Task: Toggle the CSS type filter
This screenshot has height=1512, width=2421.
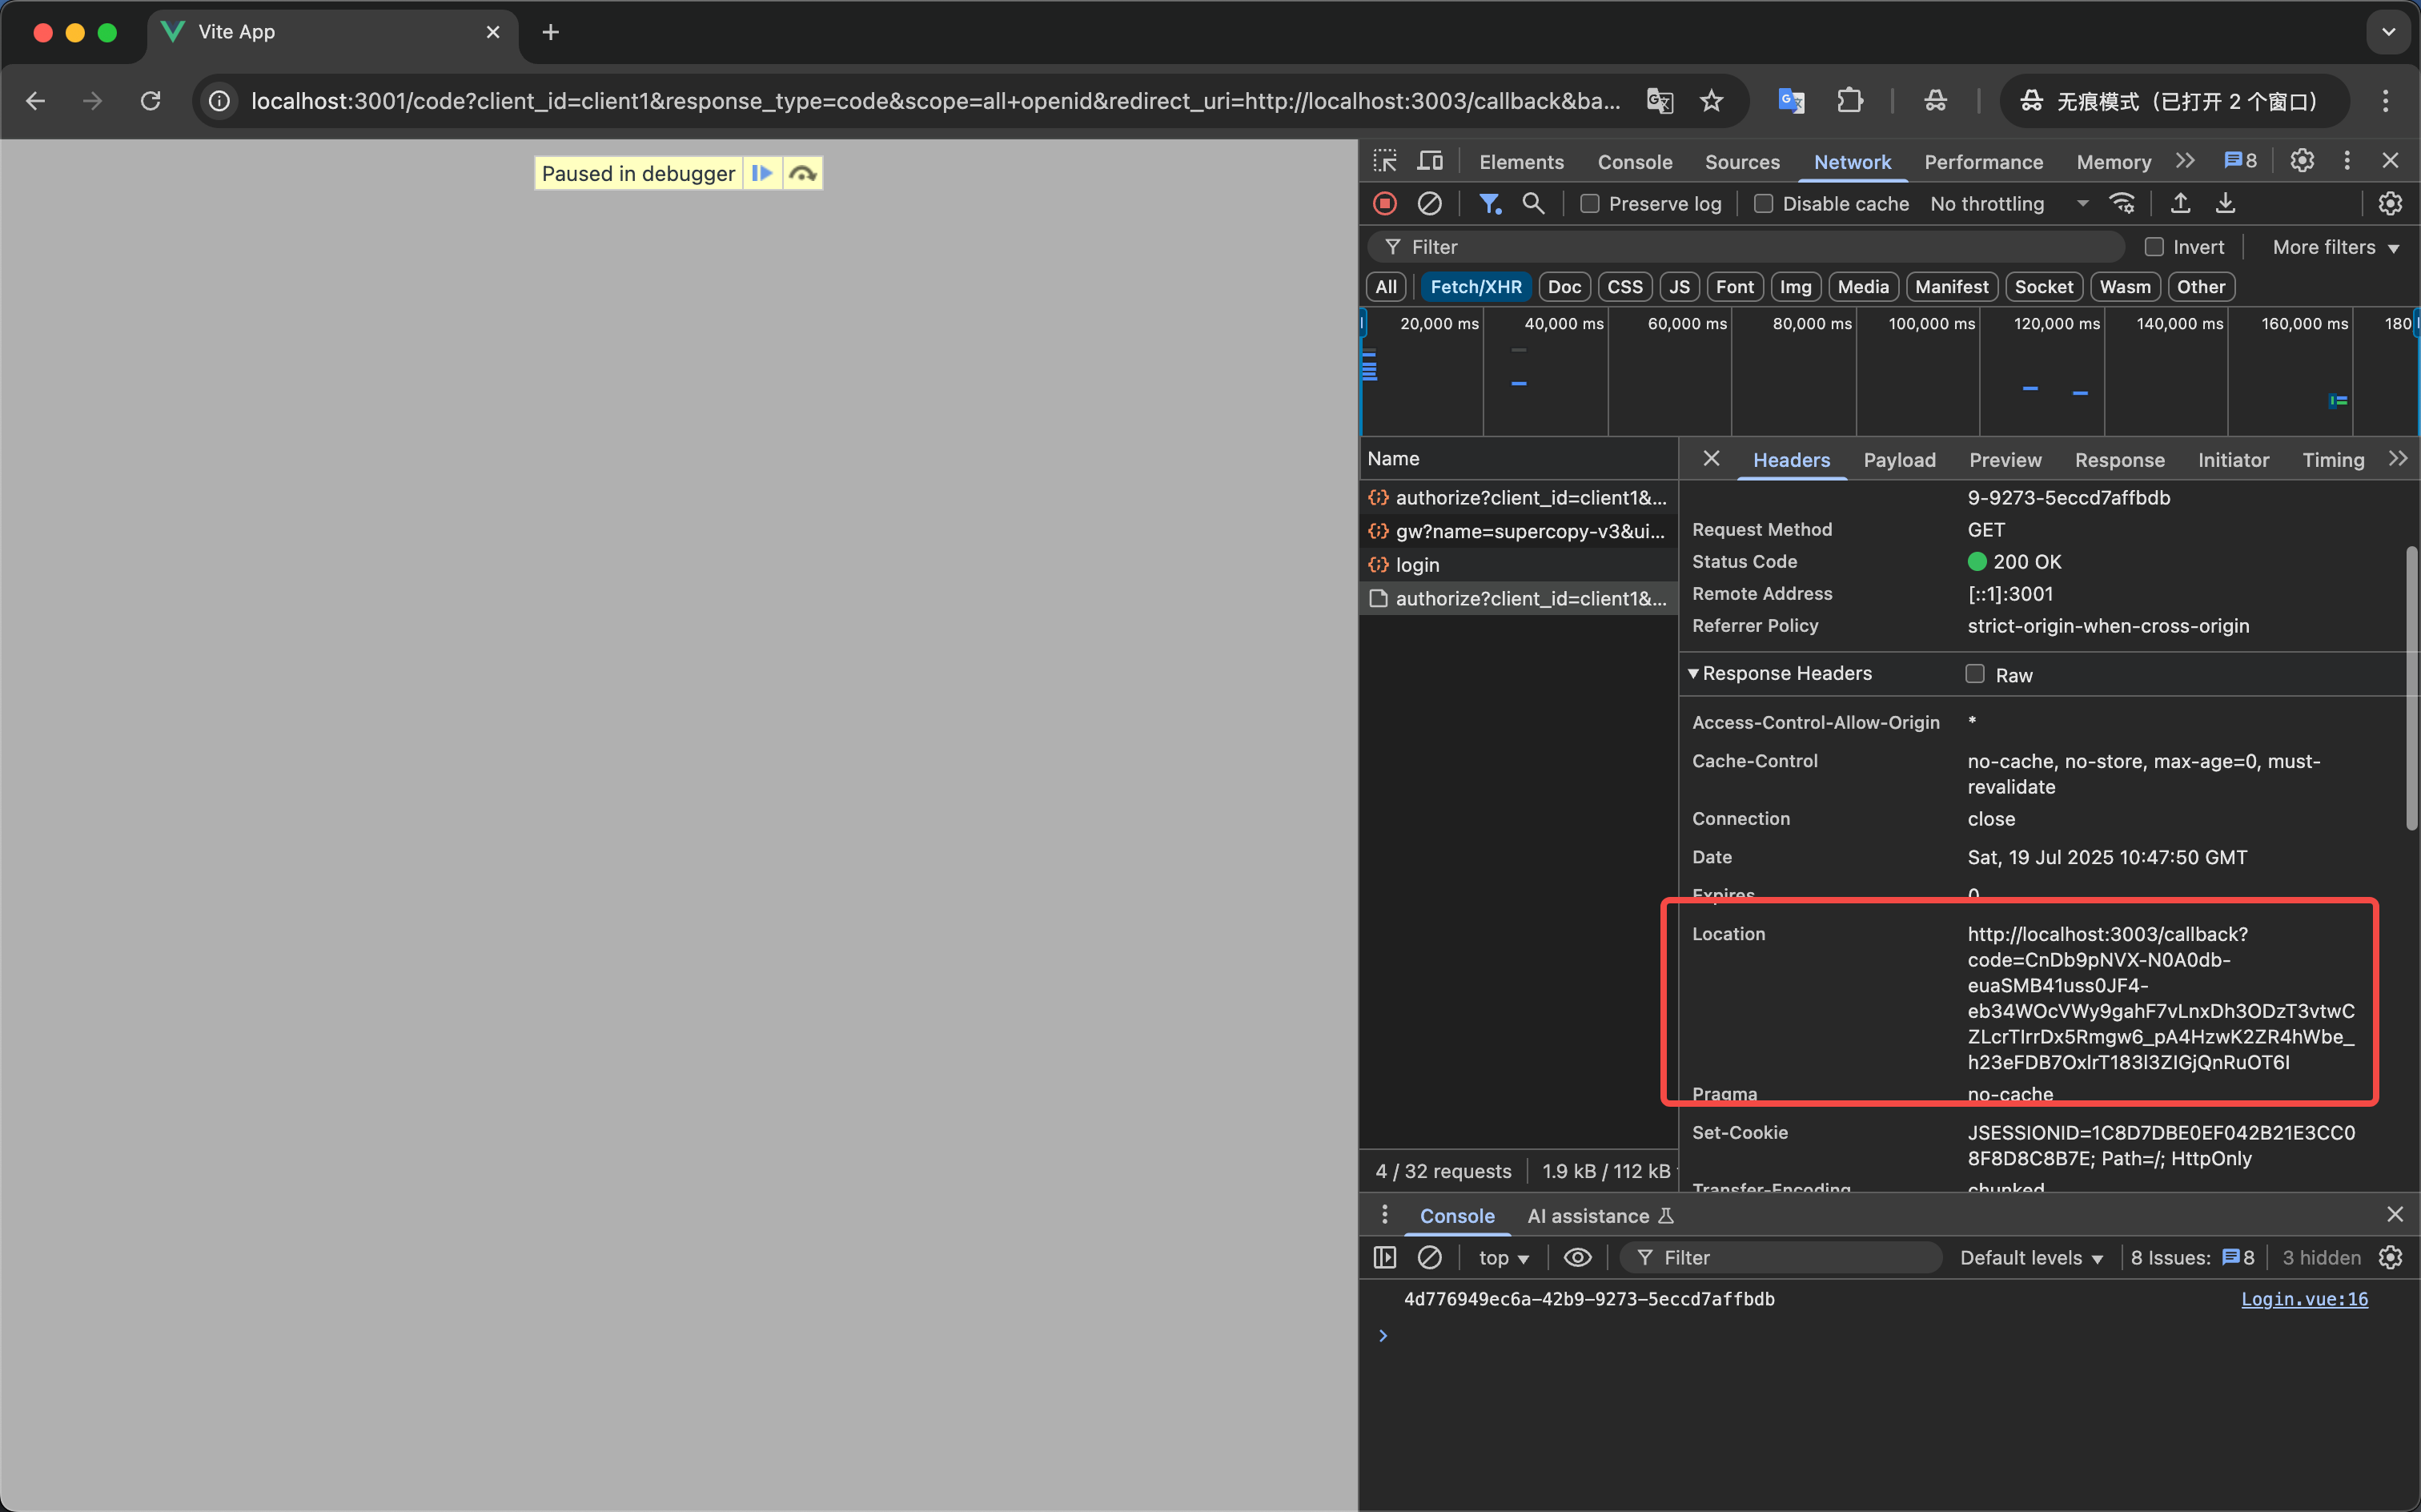Action: coord(1624,287)
